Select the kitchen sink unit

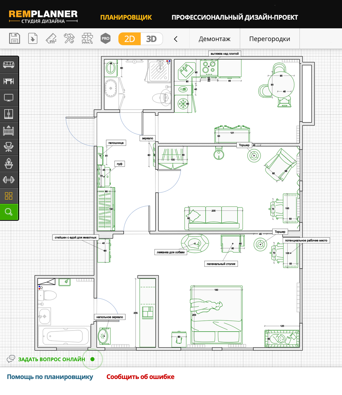pos(186,71)
